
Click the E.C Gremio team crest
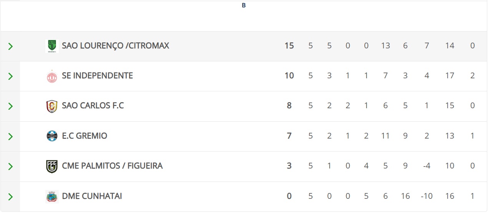point(51,136)
